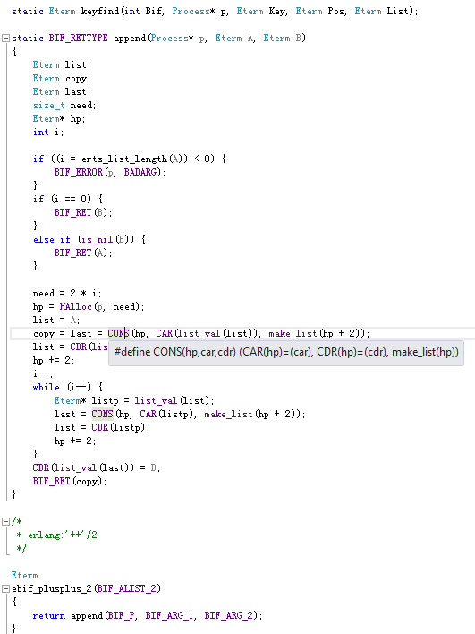Click the 'list = A;' line
The height and width of the screenshot is (634, 475).
[56, 320]
